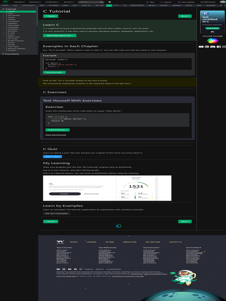This screenshot has height=301, width=226.
Task: Switch to the C++ tab
Action: 117,5
